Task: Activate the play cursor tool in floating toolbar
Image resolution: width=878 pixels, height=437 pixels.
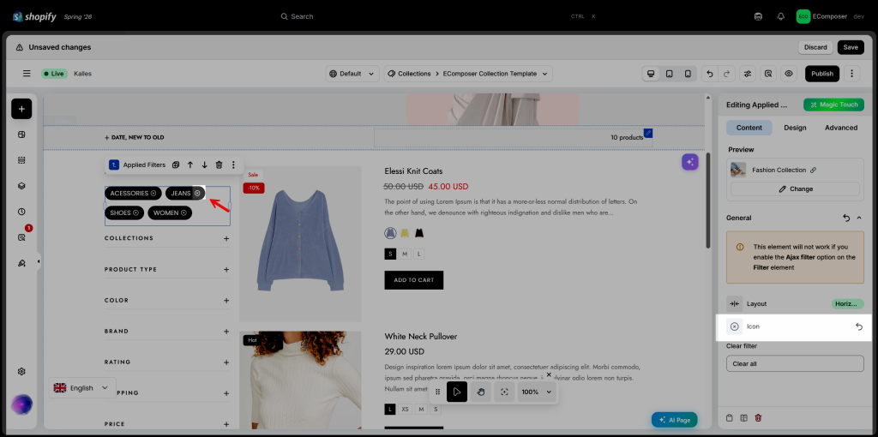Action: 457,392
